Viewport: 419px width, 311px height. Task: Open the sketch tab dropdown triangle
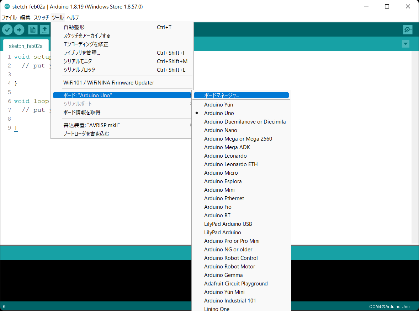coord(405,44)
